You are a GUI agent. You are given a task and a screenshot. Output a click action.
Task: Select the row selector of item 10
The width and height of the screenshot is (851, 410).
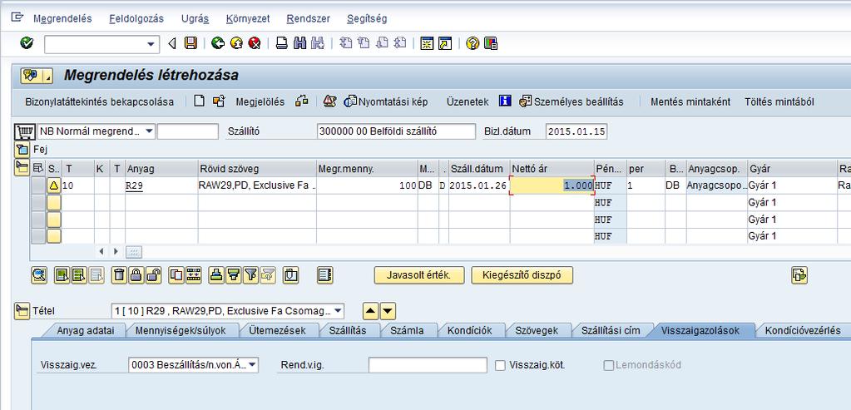pos(38,185)
